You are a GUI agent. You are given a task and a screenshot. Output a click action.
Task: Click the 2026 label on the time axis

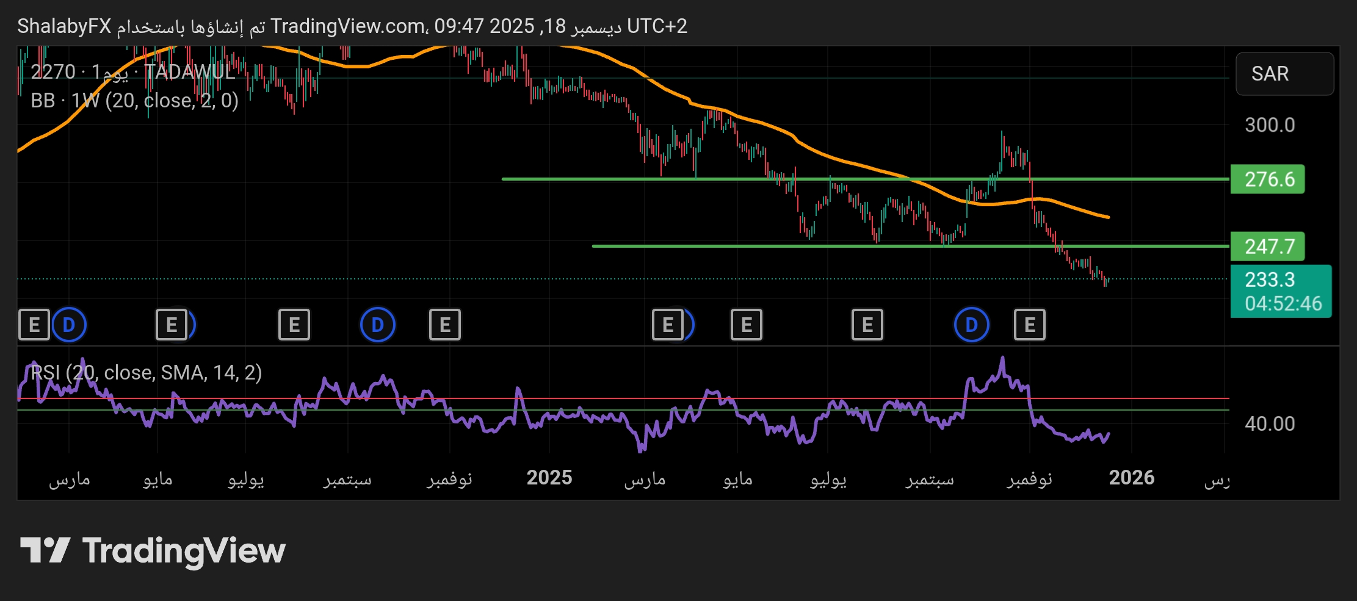click(x=1131, y=478)
